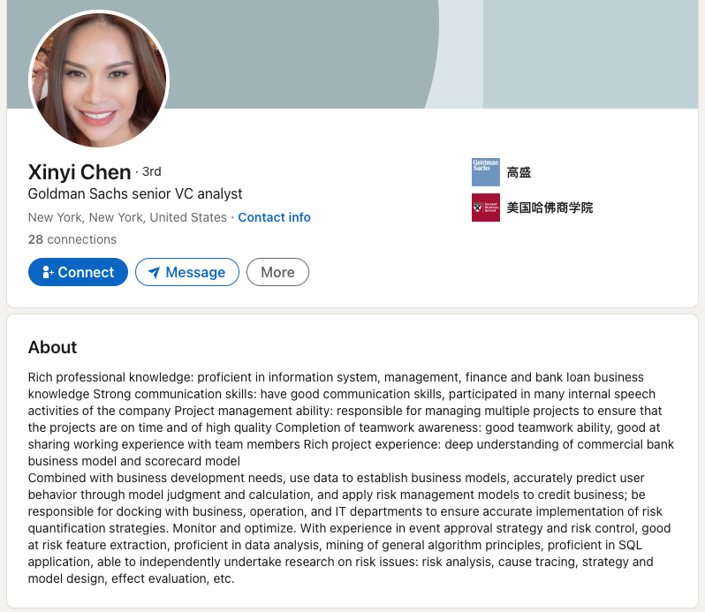Open the Contact info link
Image resolution: width=705 pixels, height=612 pixels.
[x=274, y=217]
